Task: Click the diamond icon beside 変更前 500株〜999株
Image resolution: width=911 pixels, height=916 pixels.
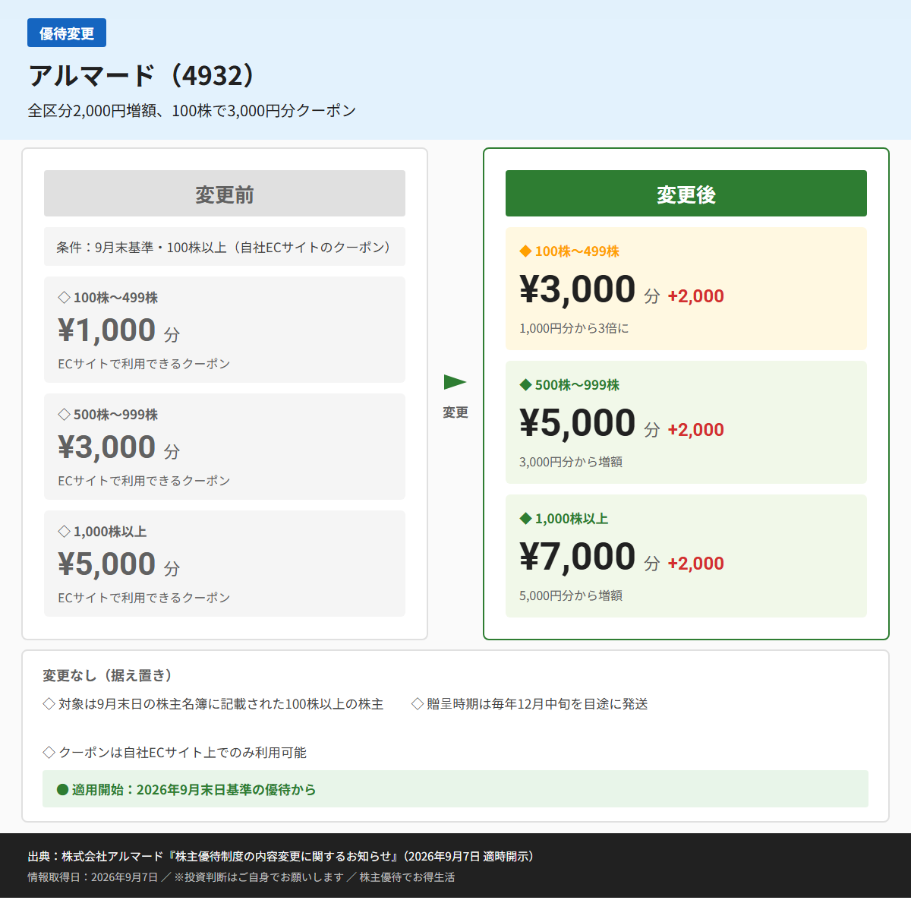Action: click(65, 414)
